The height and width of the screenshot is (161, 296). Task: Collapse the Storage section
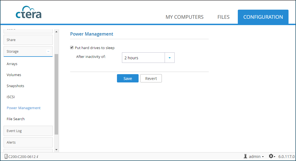(48, 51)
